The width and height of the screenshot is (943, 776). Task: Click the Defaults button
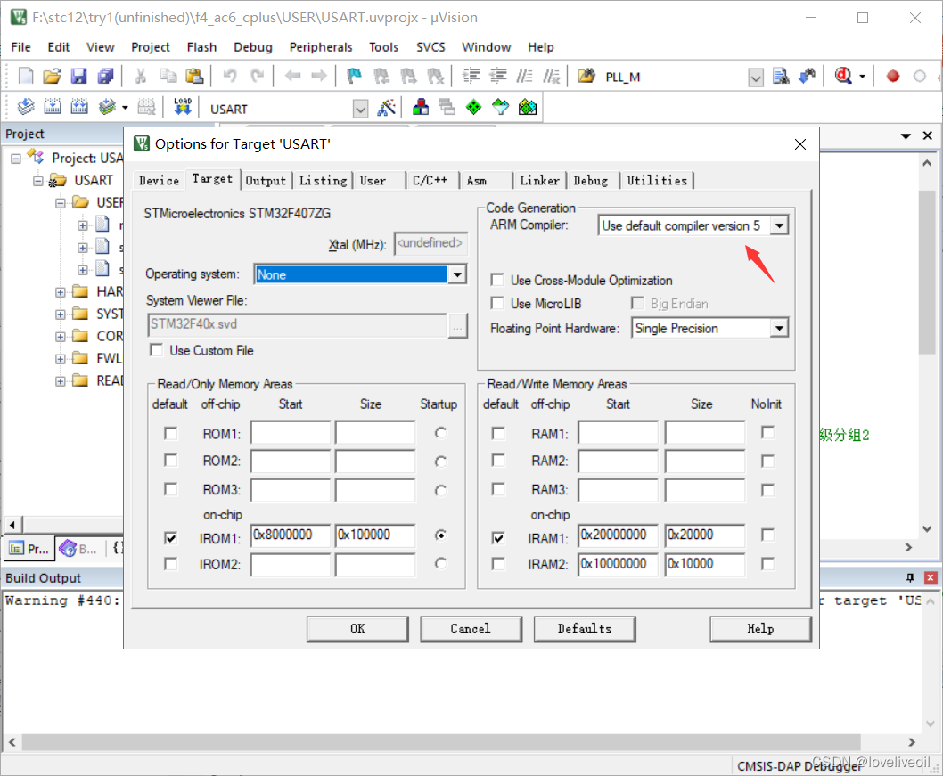(x=584, y=629)
